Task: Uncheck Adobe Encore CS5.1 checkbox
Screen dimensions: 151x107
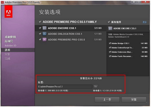Action: pos(40,28)
